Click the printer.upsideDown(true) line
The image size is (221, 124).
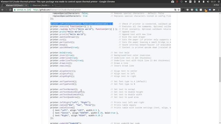(65, 48)
